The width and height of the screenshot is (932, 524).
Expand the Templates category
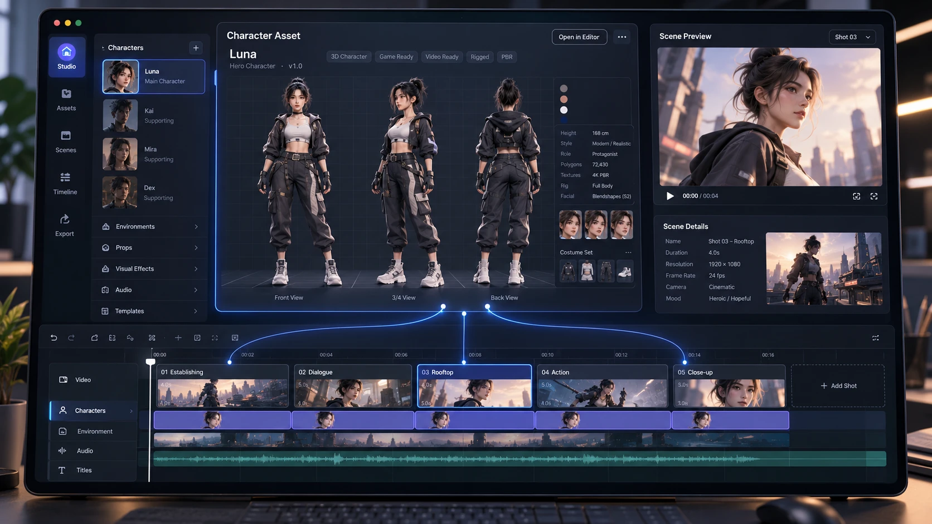151,311
